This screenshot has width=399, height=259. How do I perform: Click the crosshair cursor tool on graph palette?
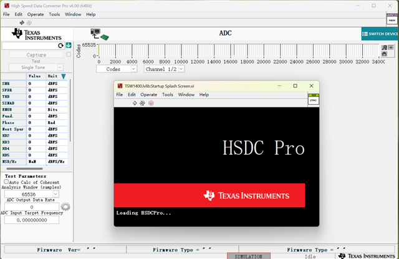391,47
